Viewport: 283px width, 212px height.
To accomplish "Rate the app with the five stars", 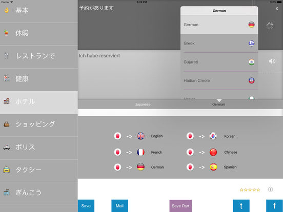I will [250, 189].
